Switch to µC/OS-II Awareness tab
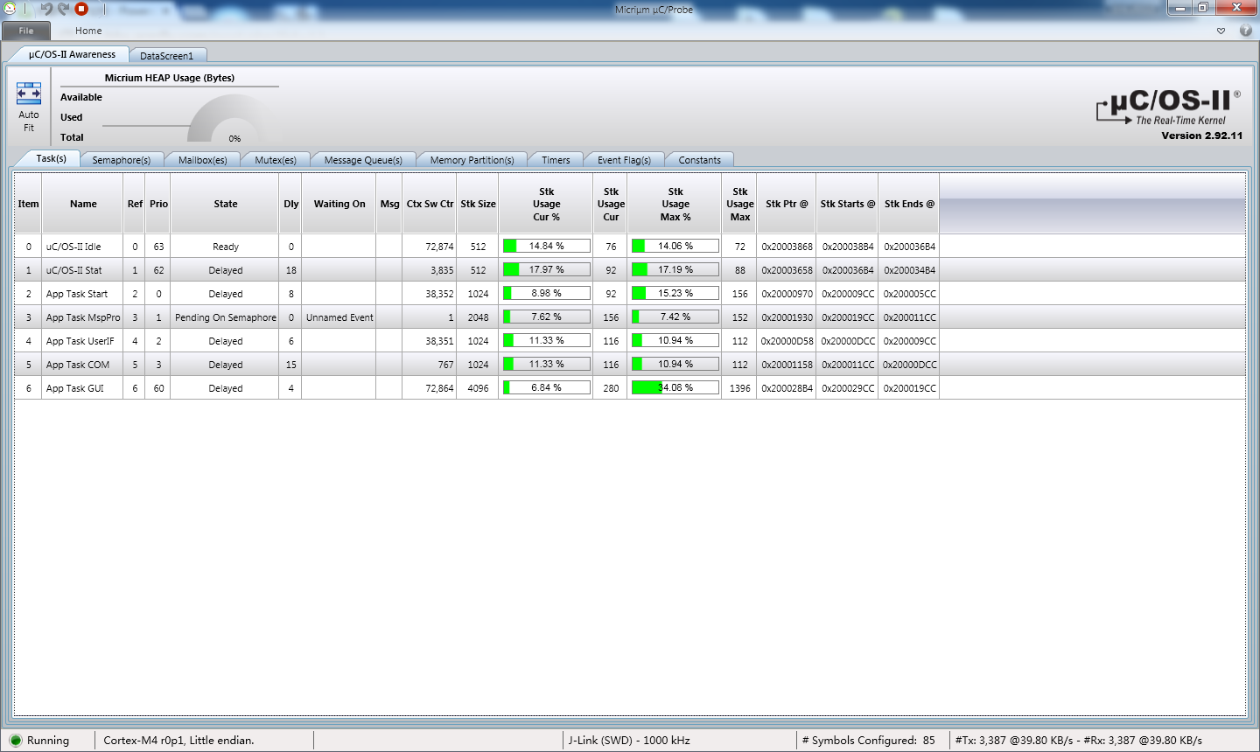 pyautogui.click(x=72, y=54)
